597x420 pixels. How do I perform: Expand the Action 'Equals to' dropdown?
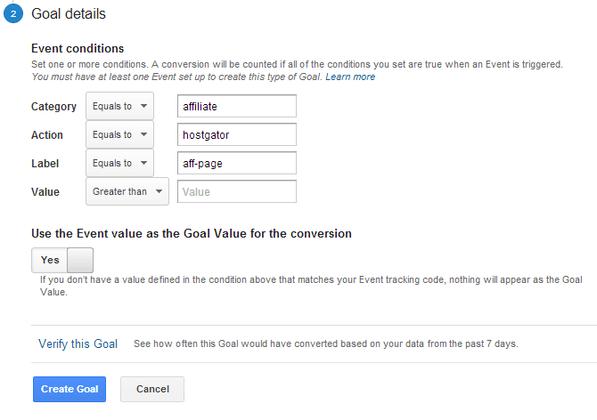(x=119, y=134)
